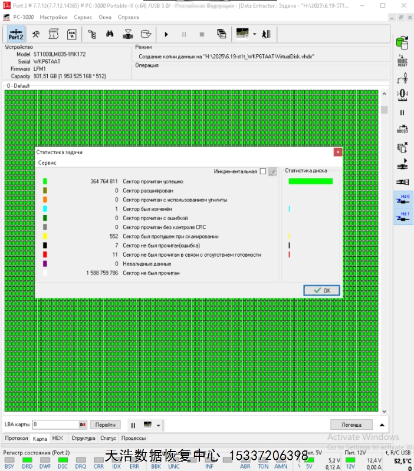
Task: Toggle the Hd 0 head button
Action: [x=403, y=200]
